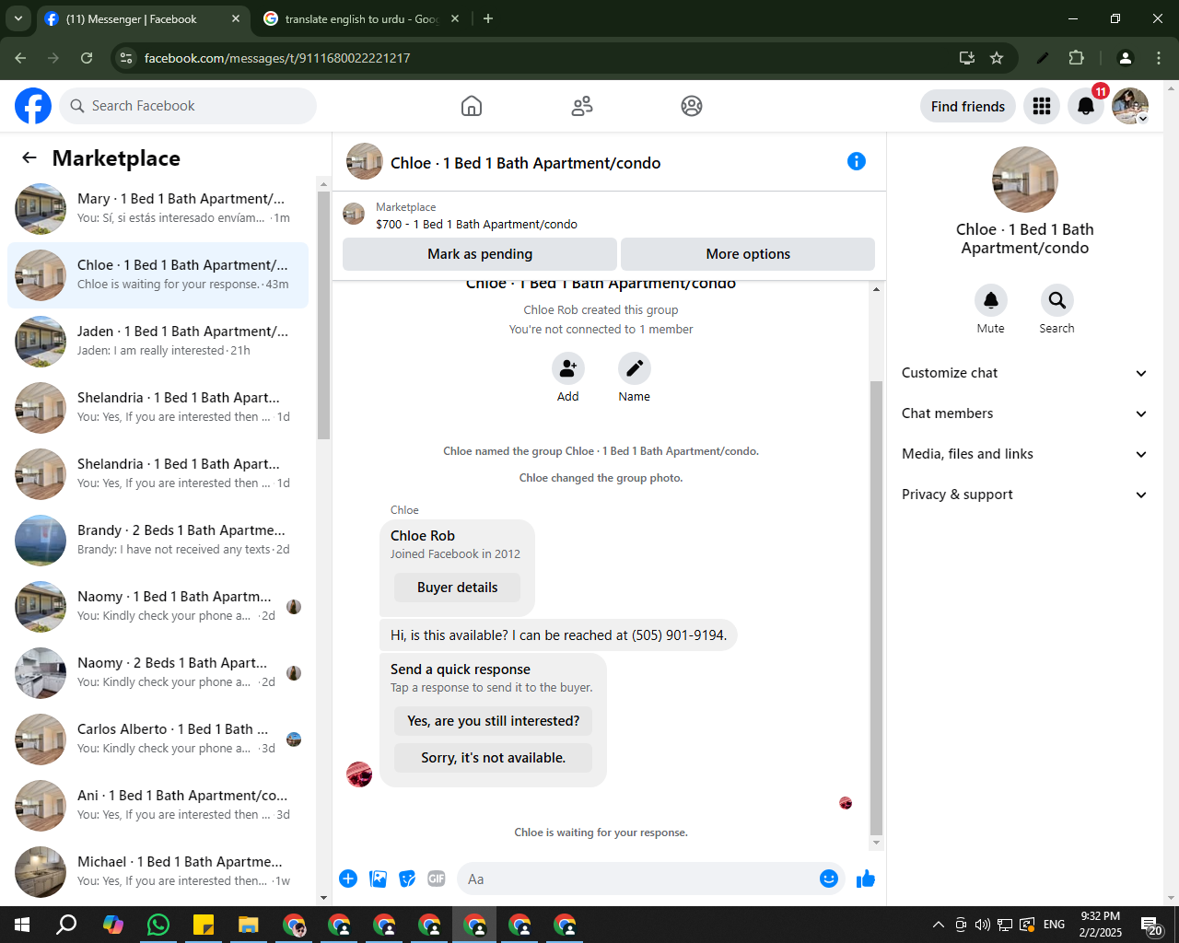Image resolution: width=1179 pixels, height=943 pixels.
Task: Mute the Chloe conversation
Action: tap(991, 300)
